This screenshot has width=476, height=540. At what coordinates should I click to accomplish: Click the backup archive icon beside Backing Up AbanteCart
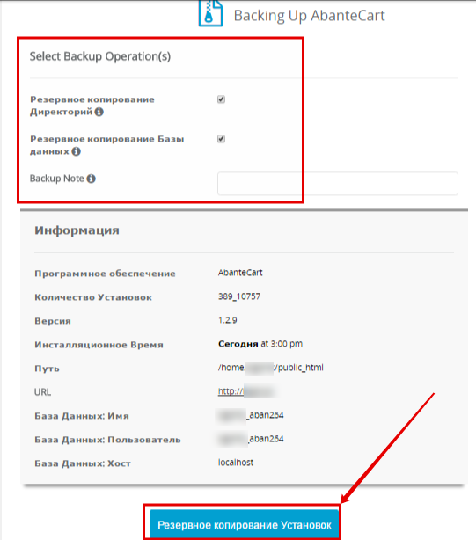click(x=210, y=13)
